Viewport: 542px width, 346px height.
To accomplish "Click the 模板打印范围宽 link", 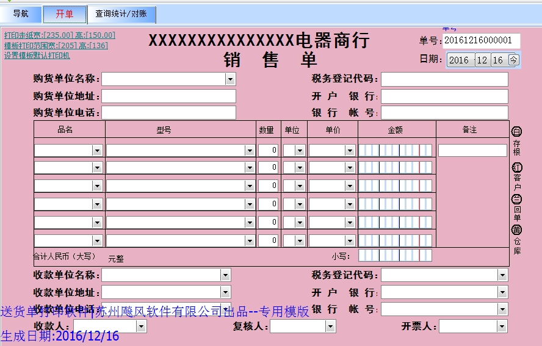I will [56, 45].
